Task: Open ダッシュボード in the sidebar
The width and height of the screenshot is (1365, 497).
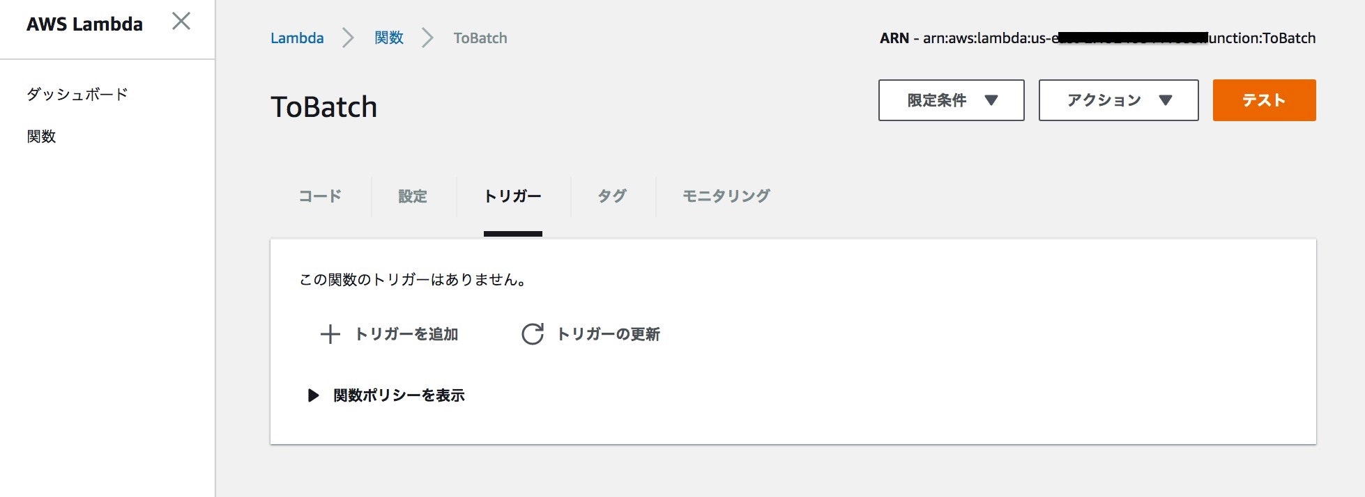Action: (x=77, y=94)
